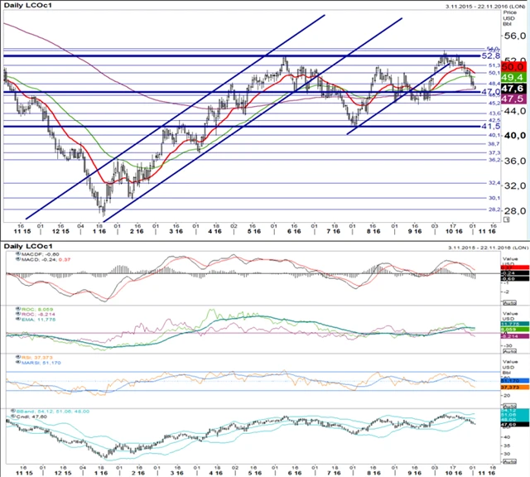Click Auto scale button in MACD pane

pyautogui.click(x=510, y=302)
